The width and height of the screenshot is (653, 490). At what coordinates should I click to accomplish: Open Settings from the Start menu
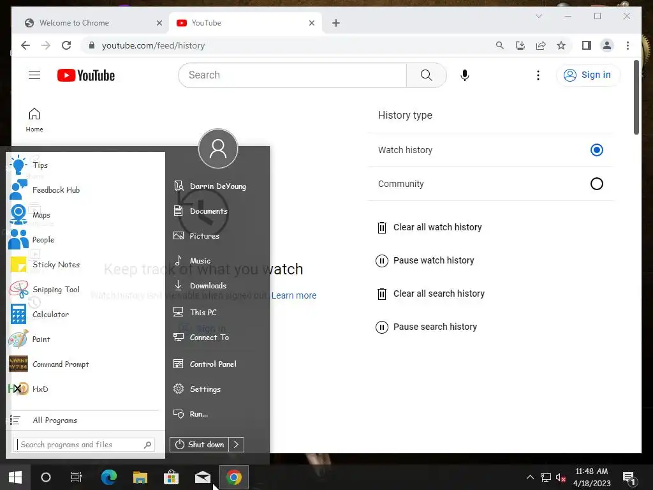tap(198, 389)
